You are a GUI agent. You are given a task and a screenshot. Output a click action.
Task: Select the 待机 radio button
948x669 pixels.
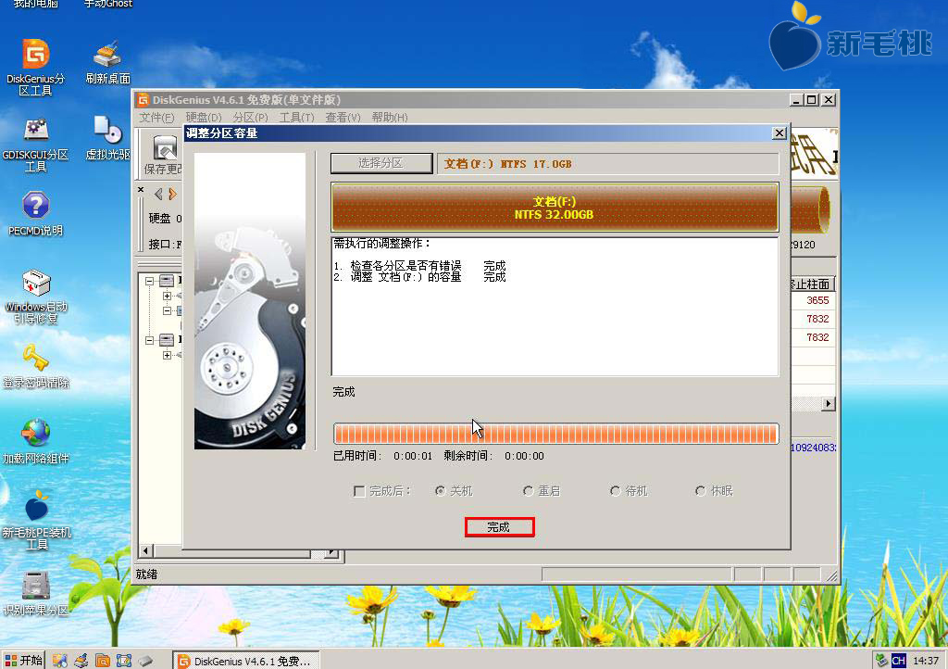(615, 490)
